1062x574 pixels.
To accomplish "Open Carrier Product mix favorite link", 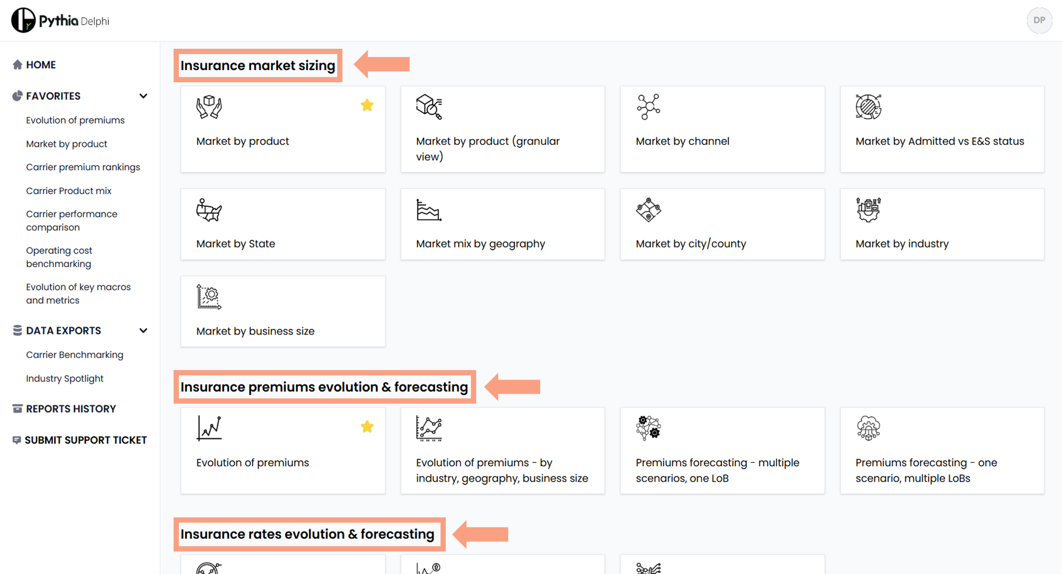I will click(69, 191).
